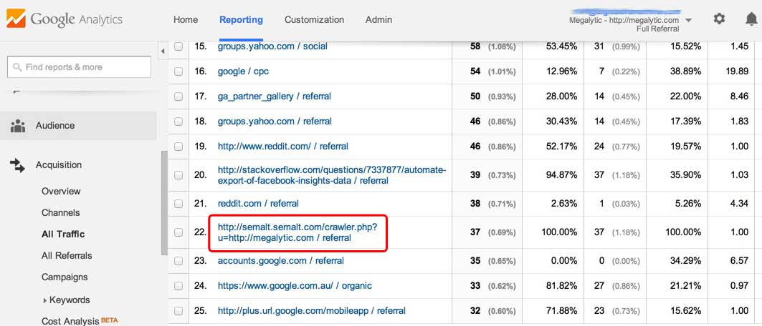Collapse the sidebar with the arrow handle
This screenshot has width=762, height=326.
162,51
